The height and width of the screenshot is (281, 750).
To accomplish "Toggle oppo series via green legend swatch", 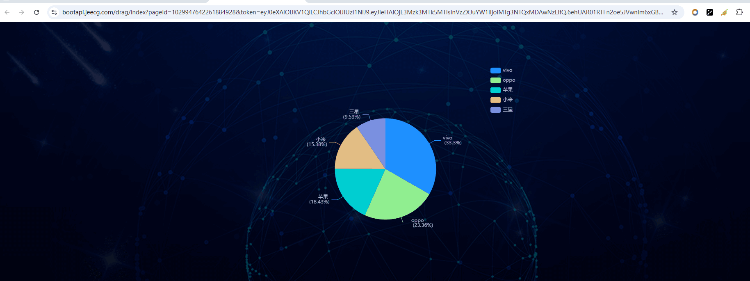I will (495, 80).
